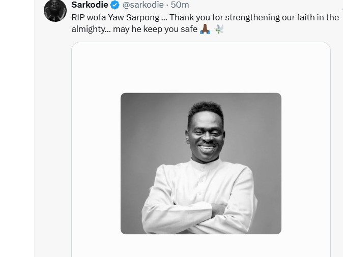Click the Sarkodie display name
This screenshot has height=257, width=343.
[90, 5]
